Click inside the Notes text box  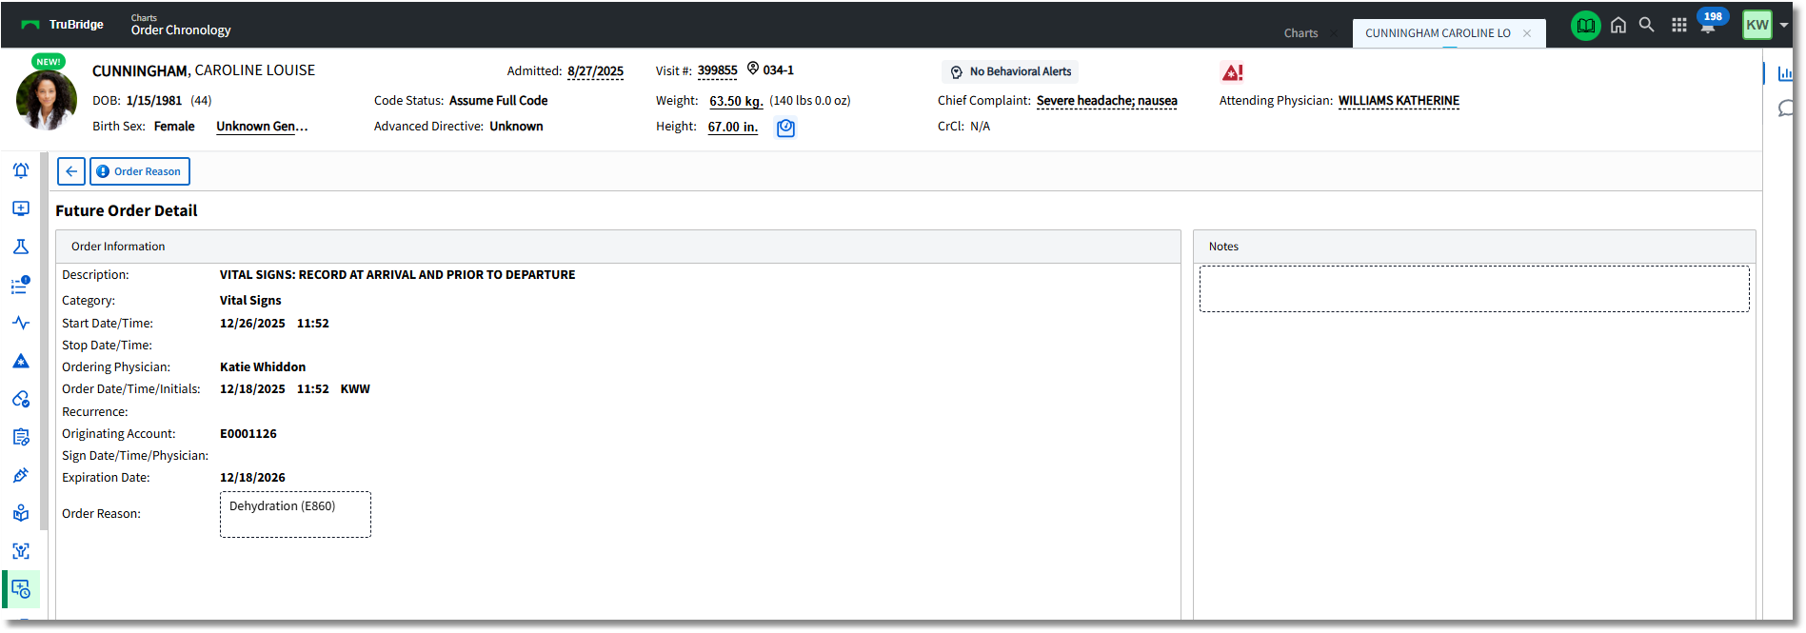pyautogui.click(x=1474, y=289)
